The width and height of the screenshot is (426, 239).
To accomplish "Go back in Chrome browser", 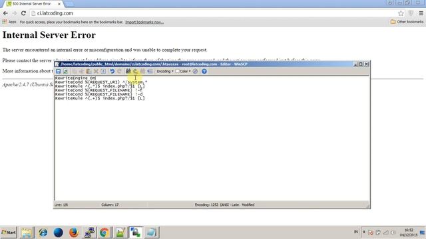I will [5, 13].
